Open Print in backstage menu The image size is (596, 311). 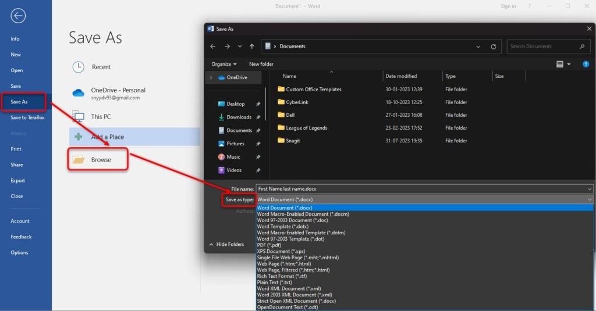[16, 149]
